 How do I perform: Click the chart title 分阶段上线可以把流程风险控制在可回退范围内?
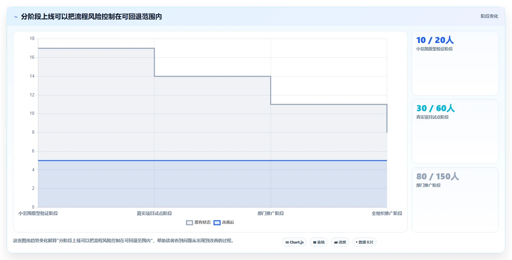click(x=91, y=16)
